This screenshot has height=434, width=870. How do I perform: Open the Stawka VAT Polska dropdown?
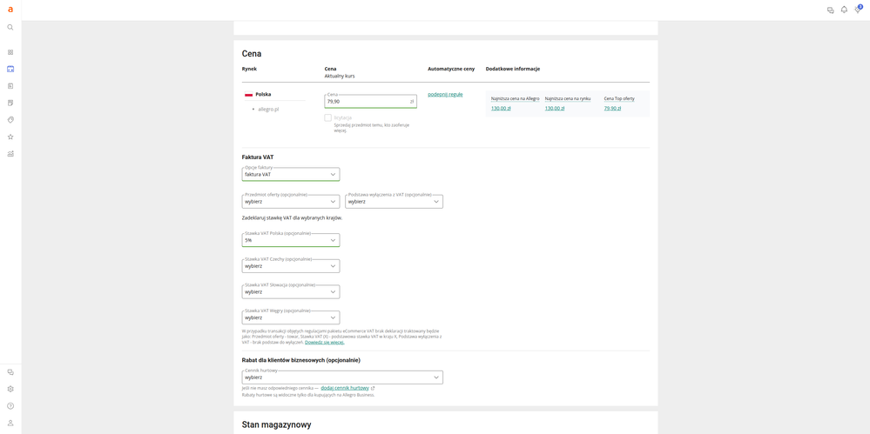(290, 240)
